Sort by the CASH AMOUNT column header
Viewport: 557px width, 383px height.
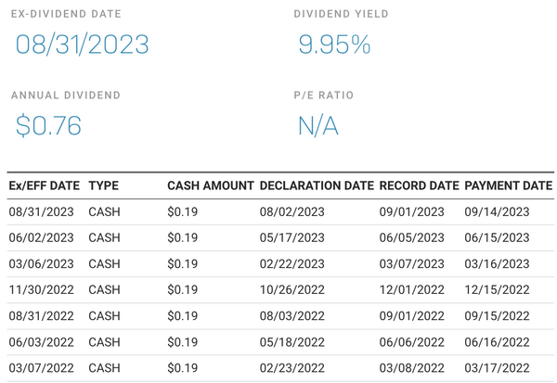point(210,185)
